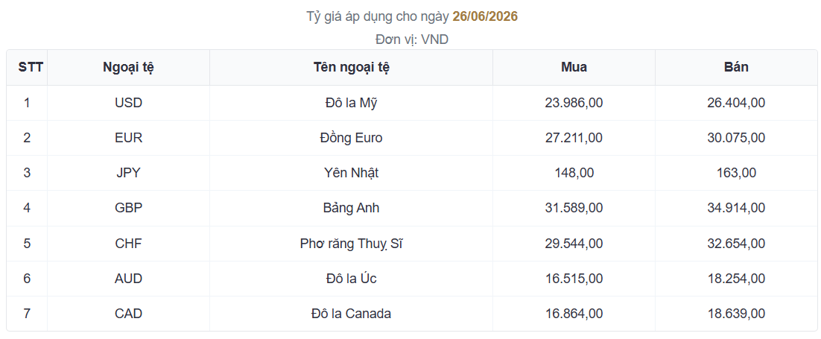Select the STT column header

tap(27, 67)
